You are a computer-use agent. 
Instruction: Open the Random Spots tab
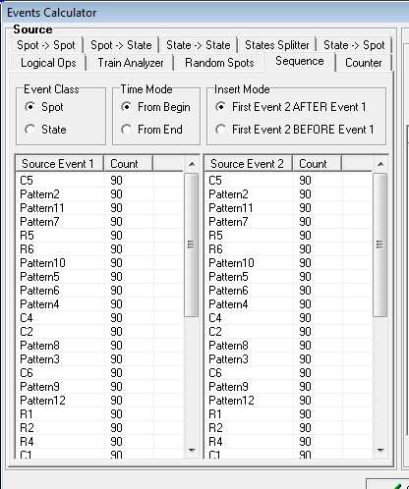point(219,63)
